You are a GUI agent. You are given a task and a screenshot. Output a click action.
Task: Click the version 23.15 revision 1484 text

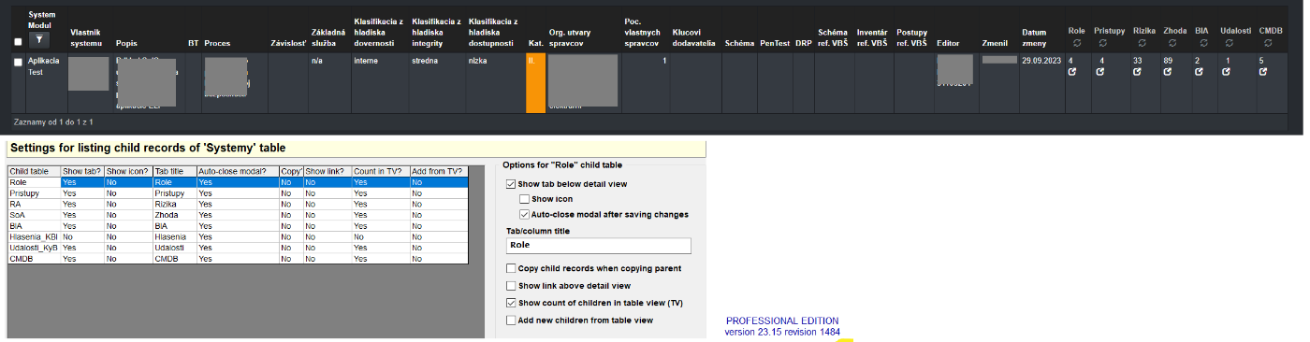782,332
